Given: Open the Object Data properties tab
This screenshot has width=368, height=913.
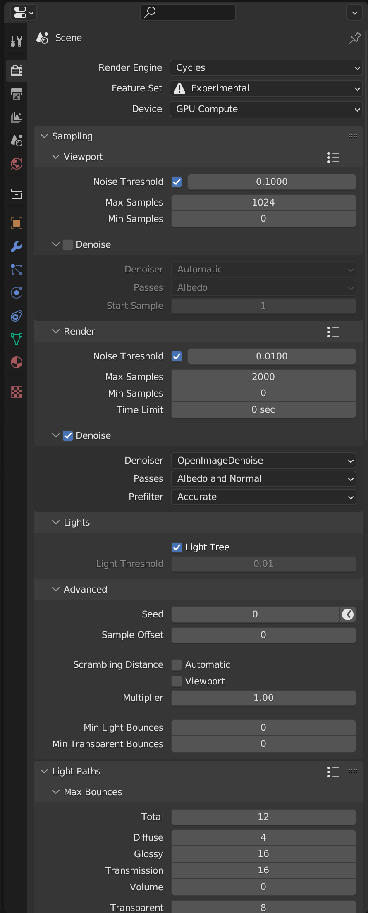Looking at the screenshot, I should pyautogui.click(x=17, y=339).
